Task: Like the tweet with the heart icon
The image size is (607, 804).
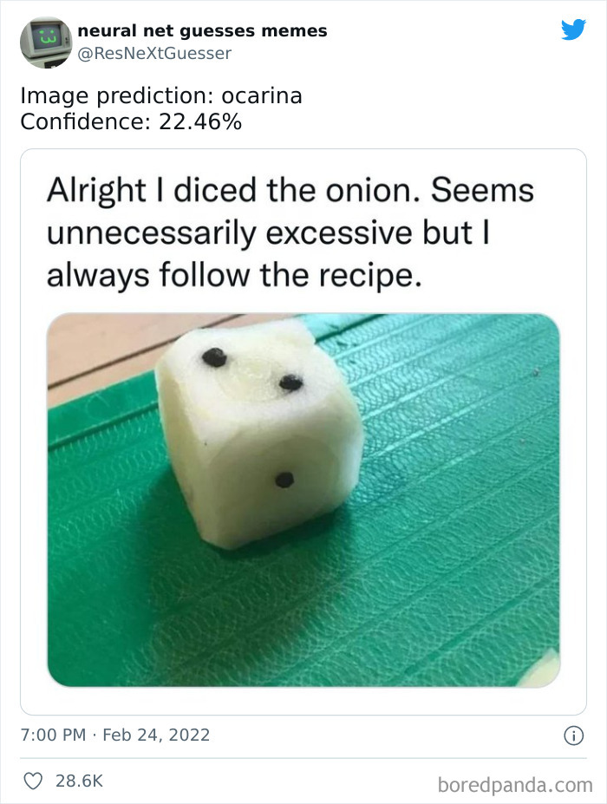Action: (x=33, y=781)
